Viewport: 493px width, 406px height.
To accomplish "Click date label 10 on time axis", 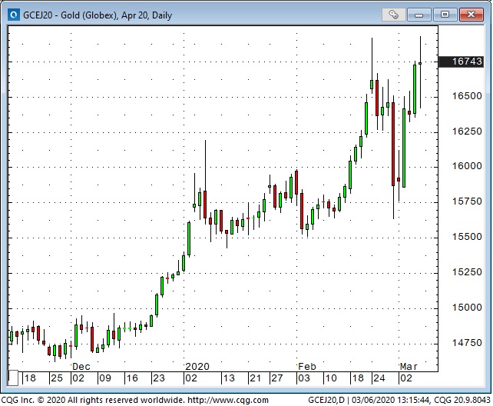I will pyautogui.click(x=330, y=378).
